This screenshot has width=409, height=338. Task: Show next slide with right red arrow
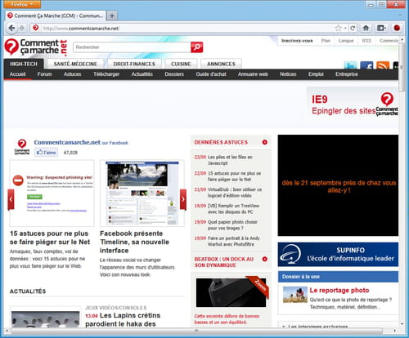pos(183,199)
